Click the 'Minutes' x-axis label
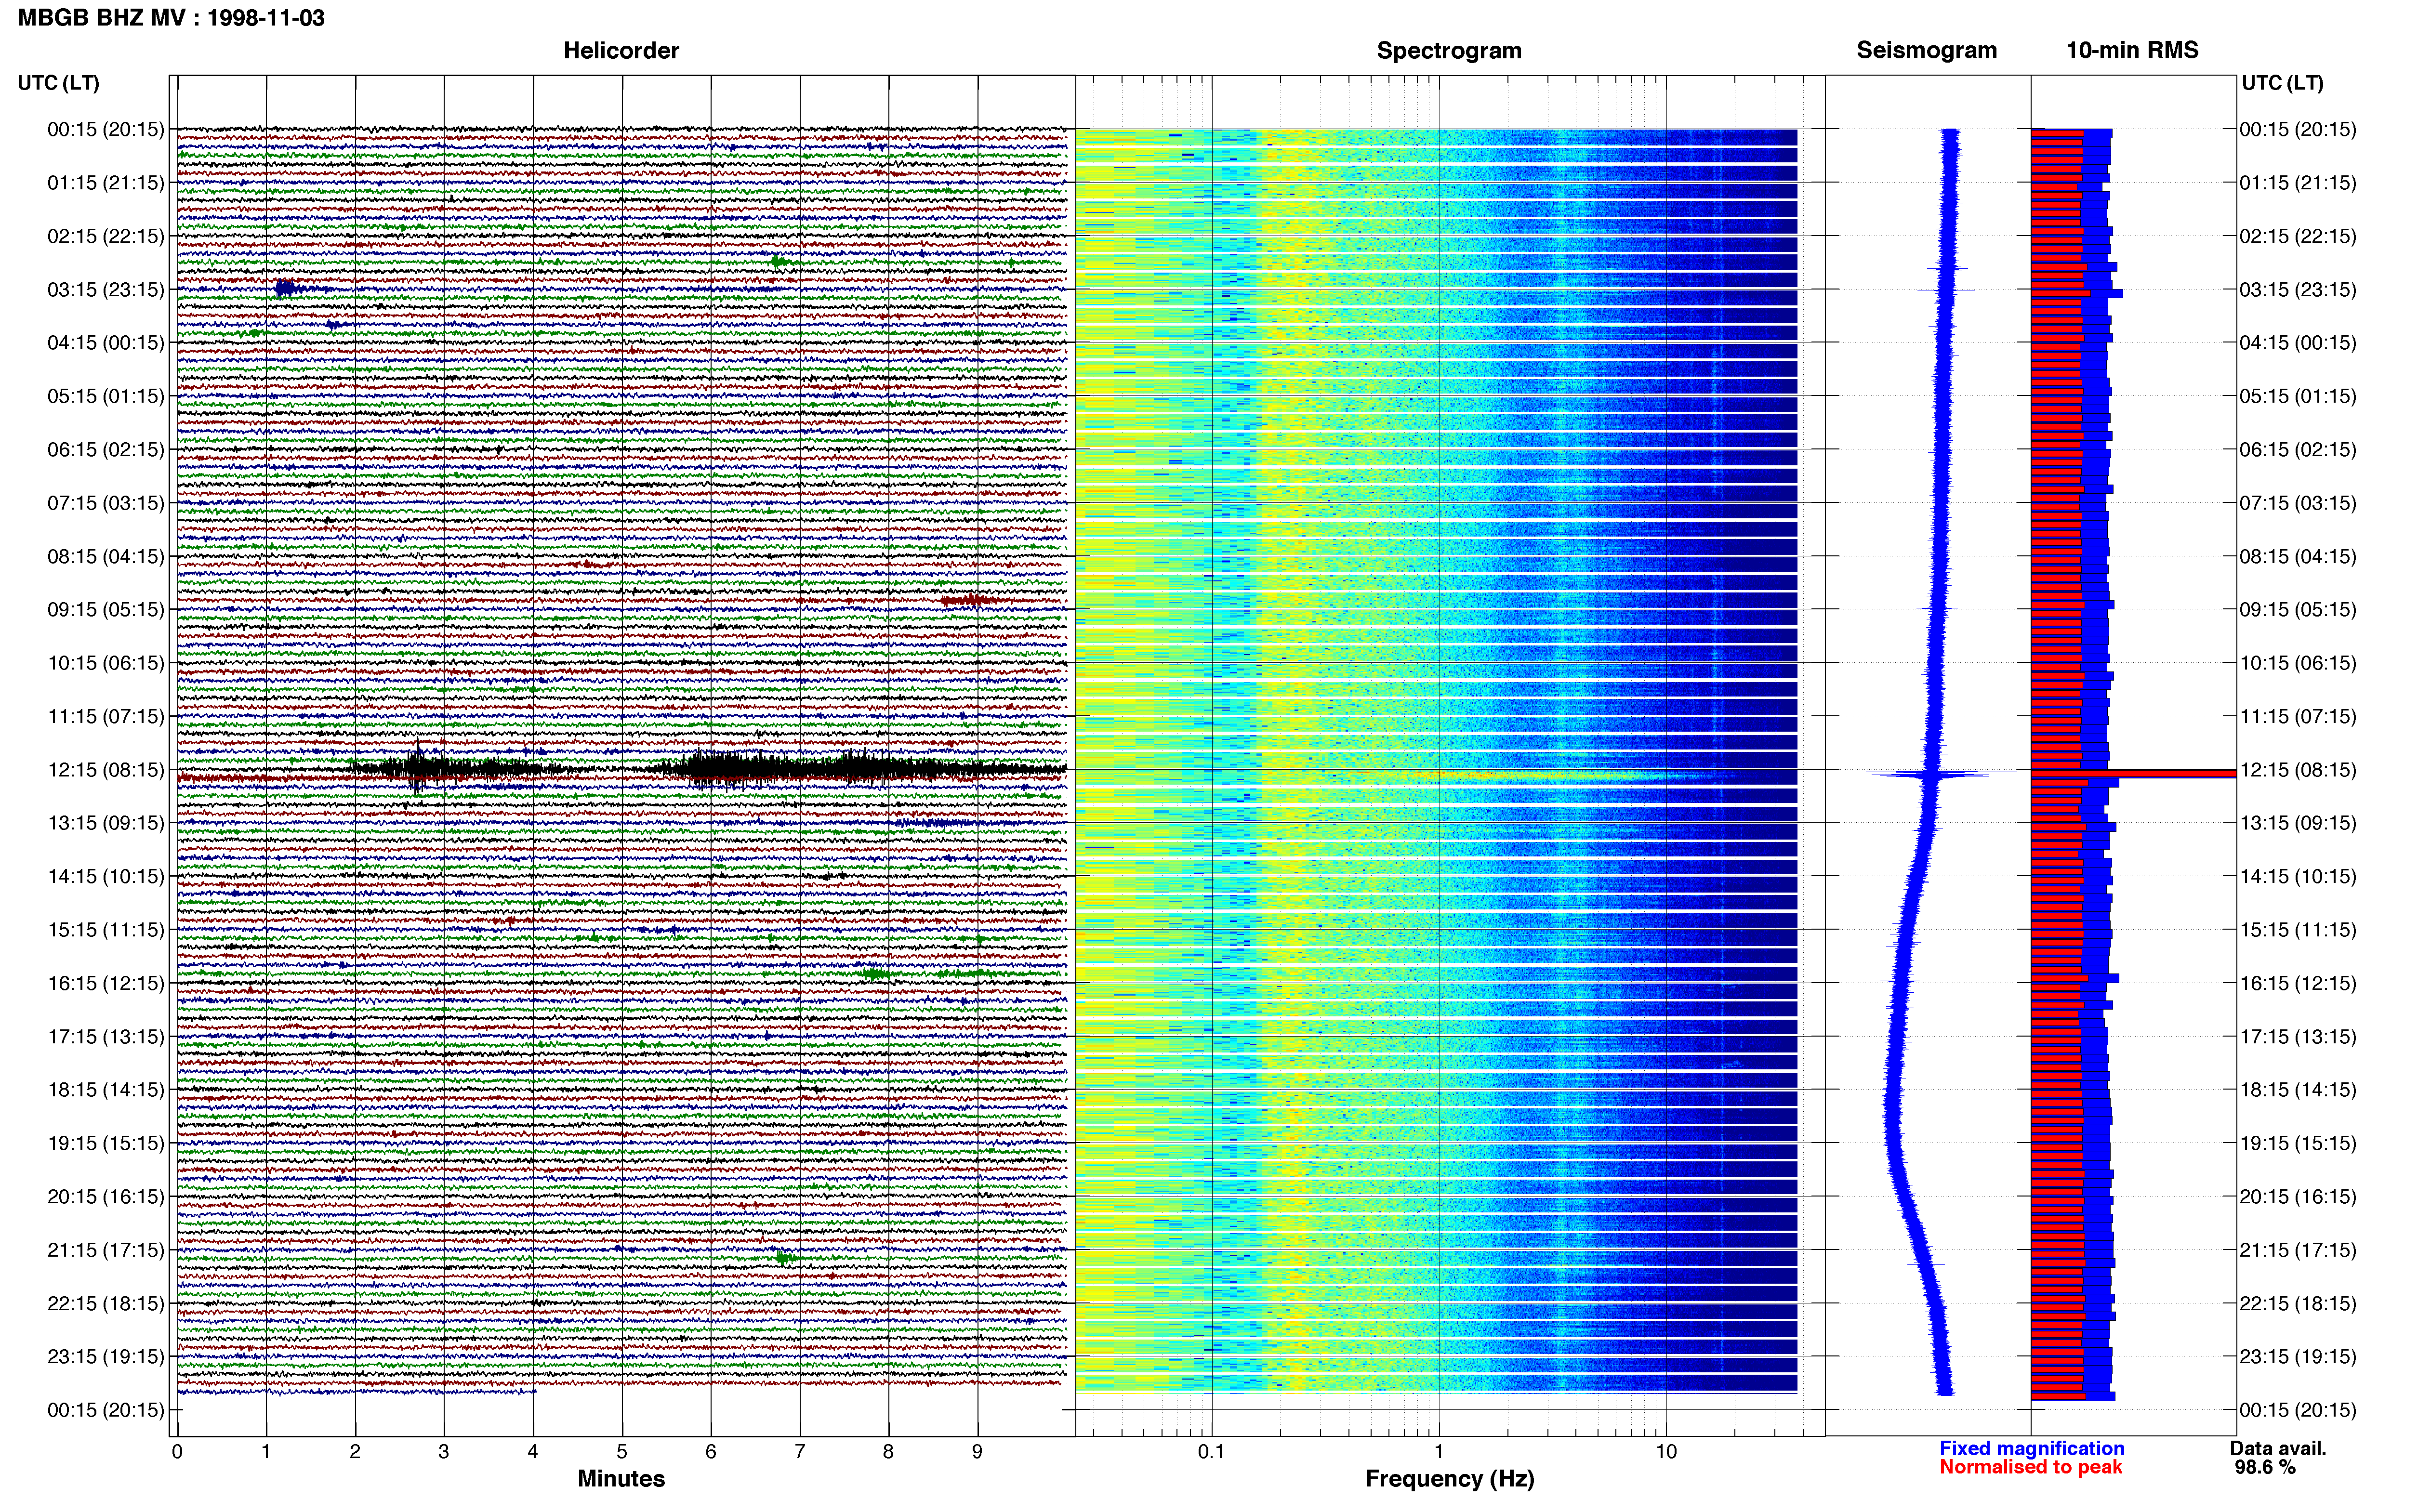 621,1478
